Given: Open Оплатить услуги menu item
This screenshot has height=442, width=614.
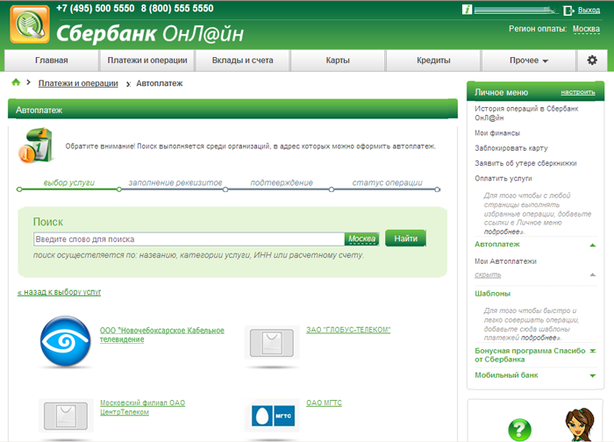Looking at the screenshot, I should tap(503, 179).
